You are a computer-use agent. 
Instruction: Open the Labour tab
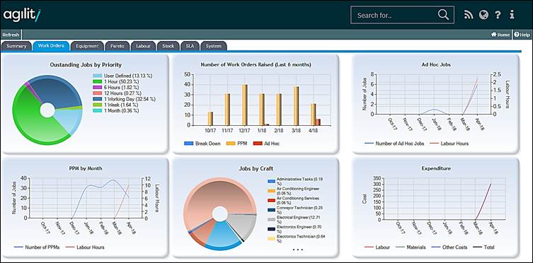143,46
